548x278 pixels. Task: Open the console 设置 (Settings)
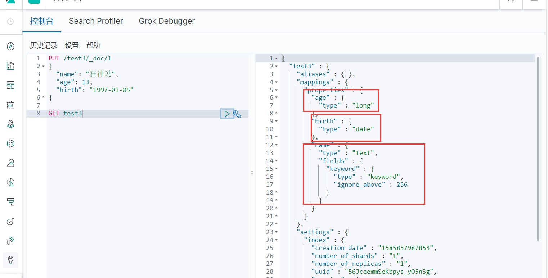[x=72, y=45]
